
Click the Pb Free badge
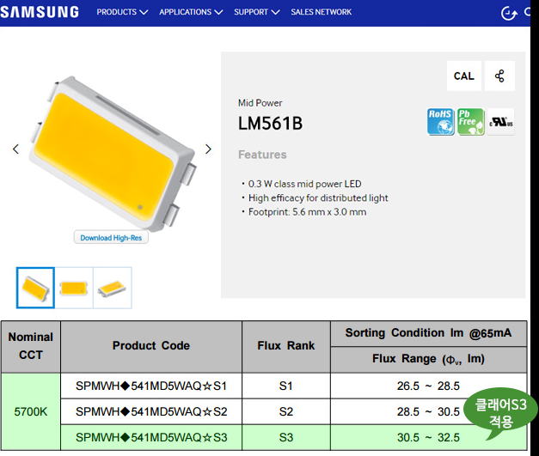(470, 122)
